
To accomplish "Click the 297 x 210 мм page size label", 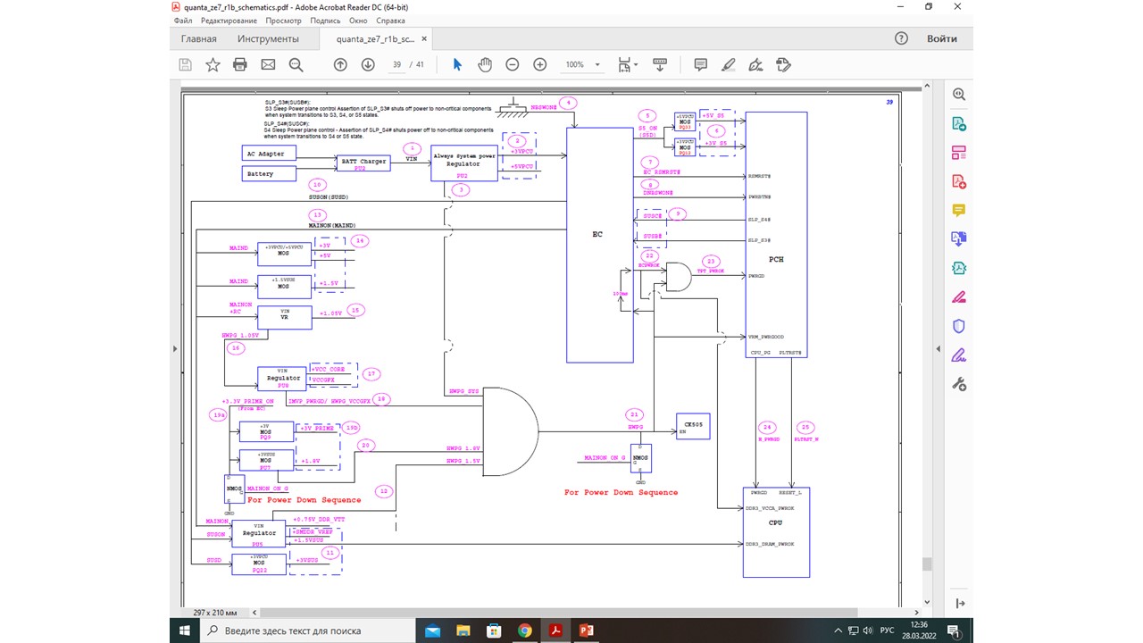I will pos(215,613).
